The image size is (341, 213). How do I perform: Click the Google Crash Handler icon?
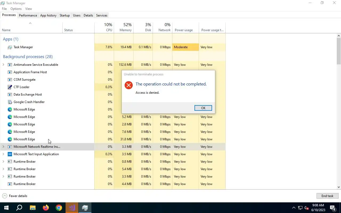pyautogui.click(x=10, y=102)
